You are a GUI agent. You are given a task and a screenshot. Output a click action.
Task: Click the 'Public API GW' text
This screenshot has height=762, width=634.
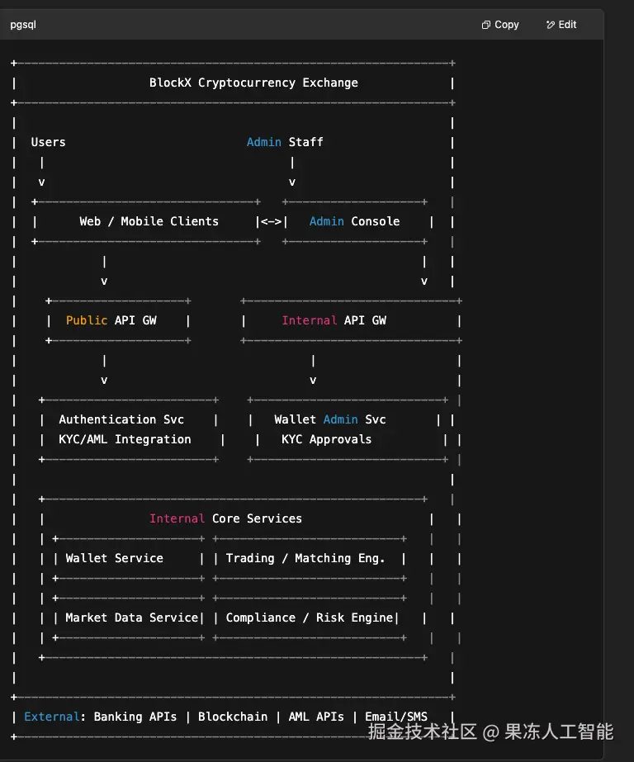tap(111, 320)
